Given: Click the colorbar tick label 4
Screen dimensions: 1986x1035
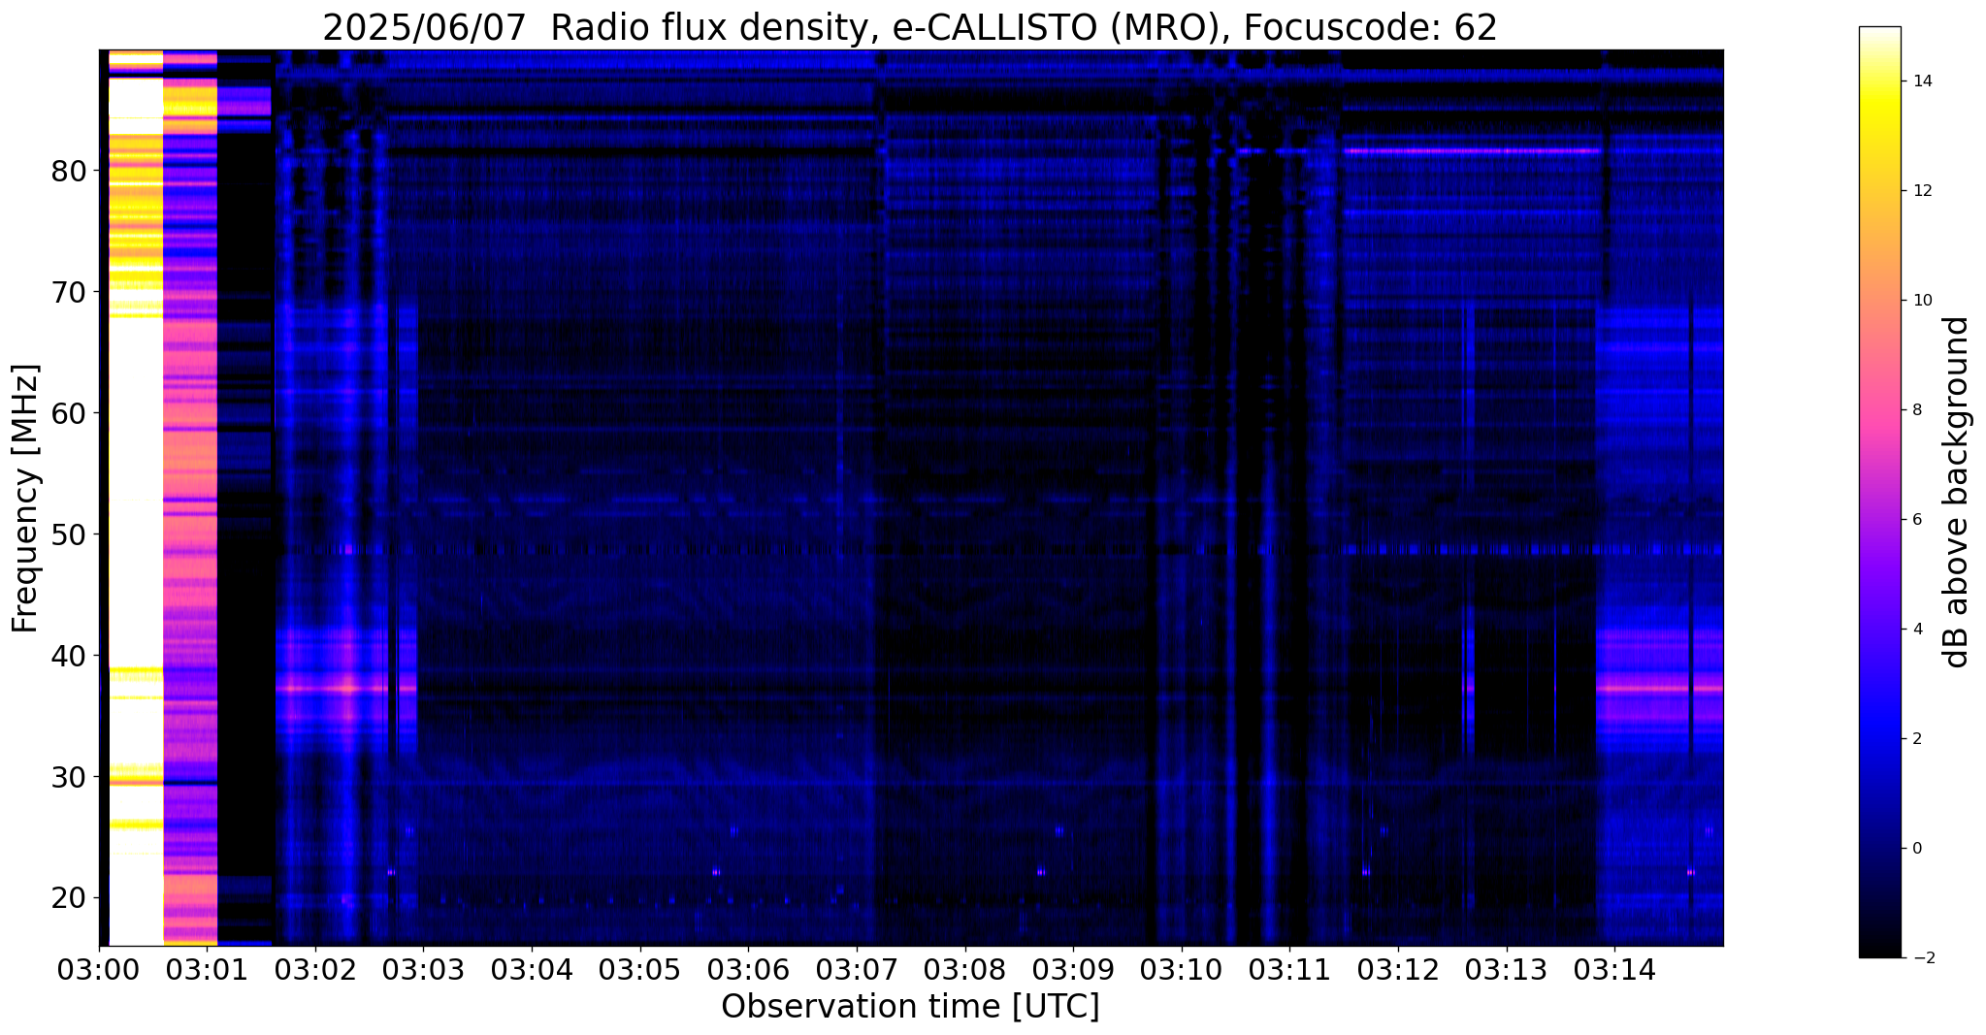Looking at the screenshot, I should click(1917, 630).
